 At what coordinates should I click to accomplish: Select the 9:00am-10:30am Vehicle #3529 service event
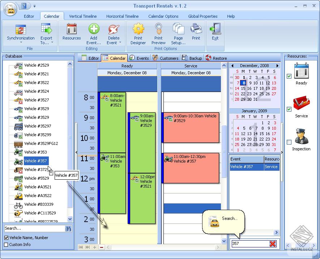point(191,128)
